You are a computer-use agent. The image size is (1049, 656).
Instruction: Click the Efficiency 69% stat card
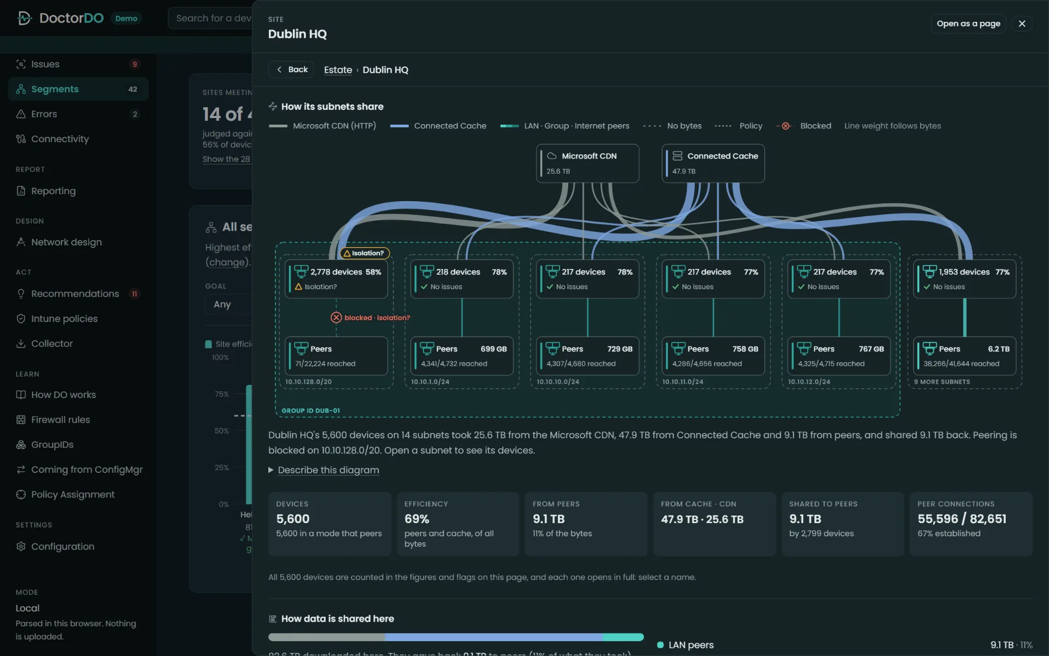pos(458,524)
